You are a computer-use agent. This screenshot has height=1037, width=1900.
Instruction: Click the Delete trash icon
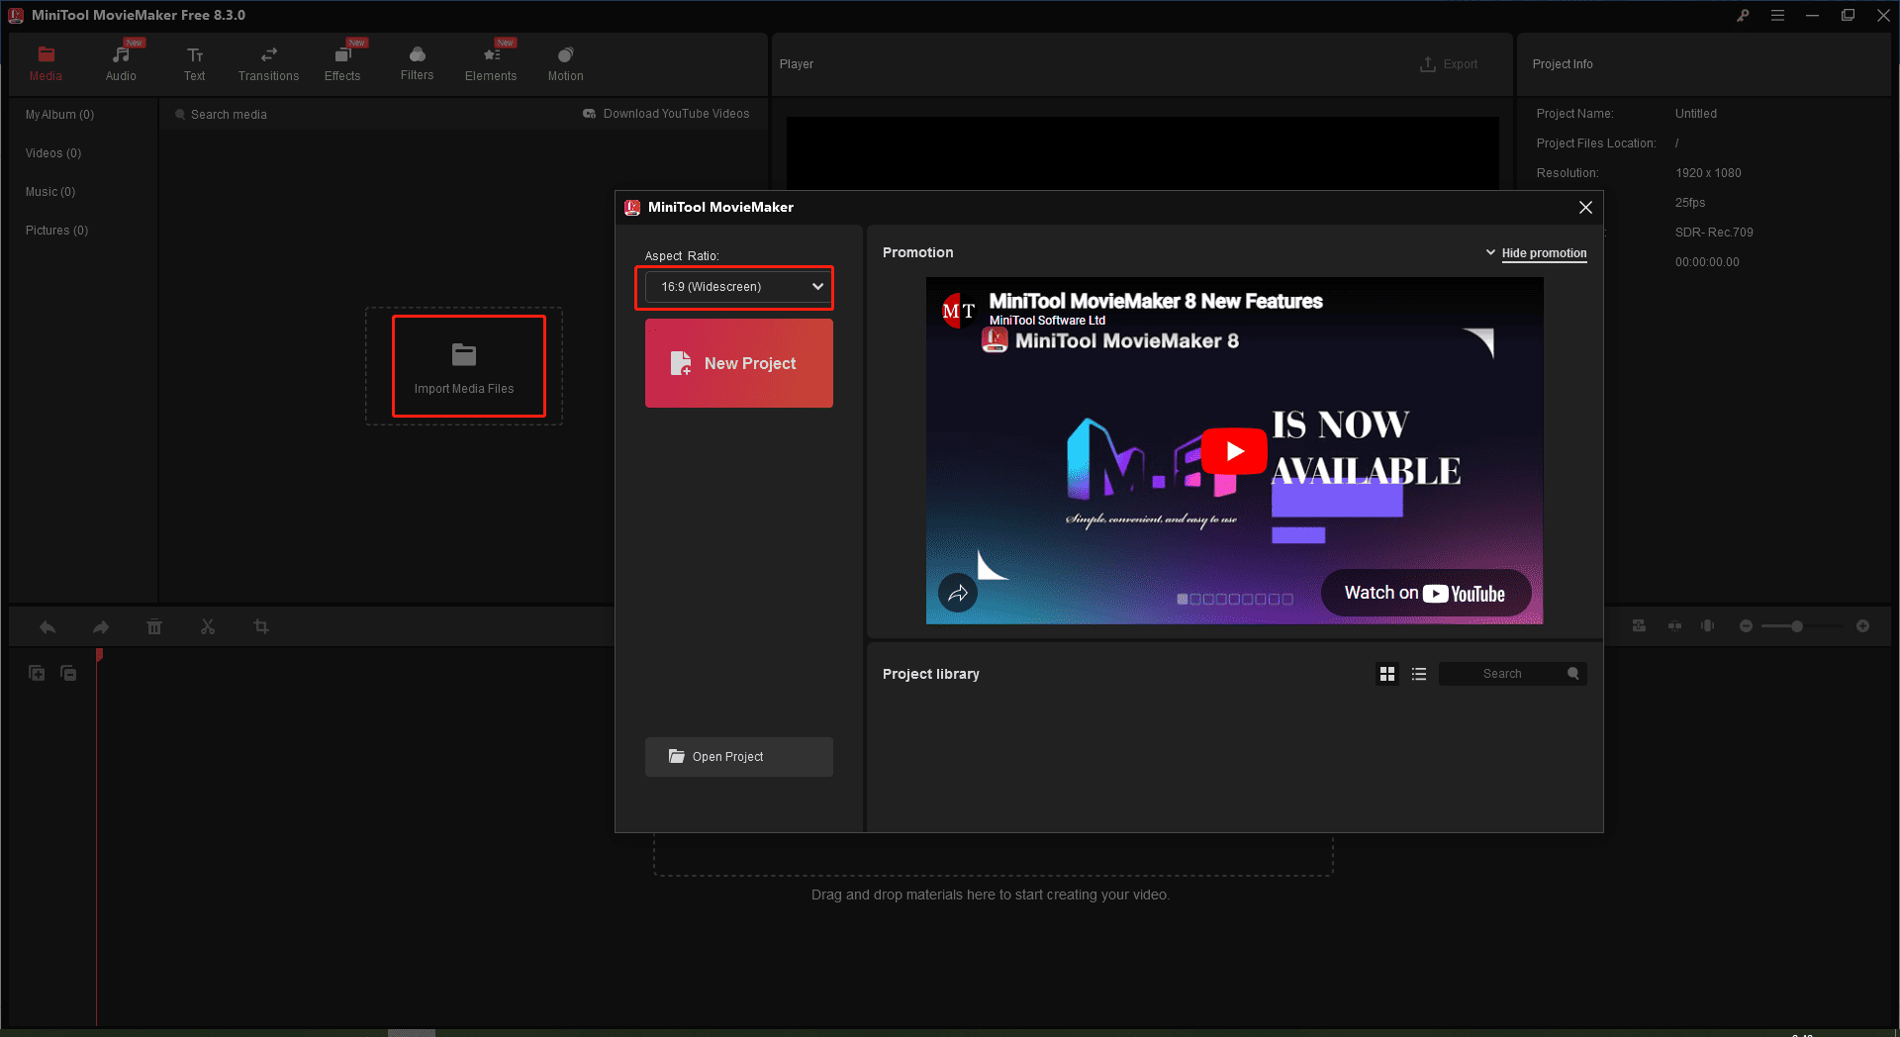[x=154, y=626]
